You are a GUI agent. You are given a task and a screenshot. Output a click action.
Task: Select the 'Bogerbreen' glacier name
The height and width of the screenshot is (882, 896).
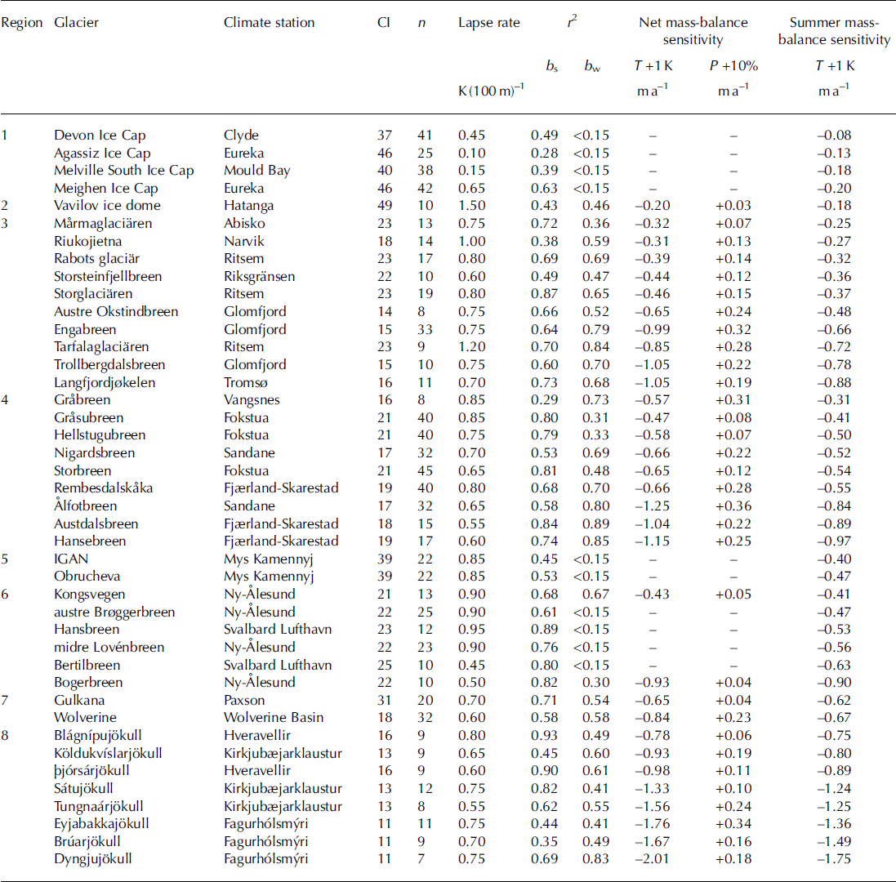coord(88,683)
